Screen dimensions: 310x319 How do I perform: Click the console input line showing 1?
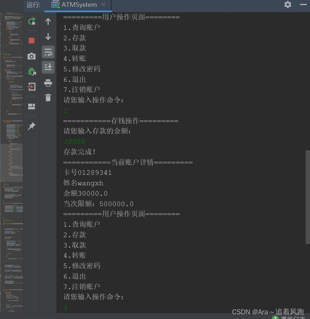66,307
